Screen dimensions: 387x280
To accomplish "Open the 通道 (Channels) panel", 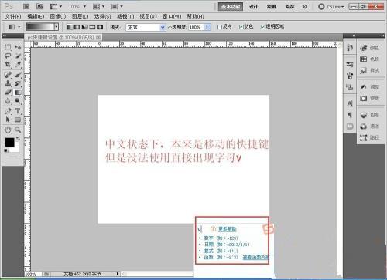I will (370, 127).
